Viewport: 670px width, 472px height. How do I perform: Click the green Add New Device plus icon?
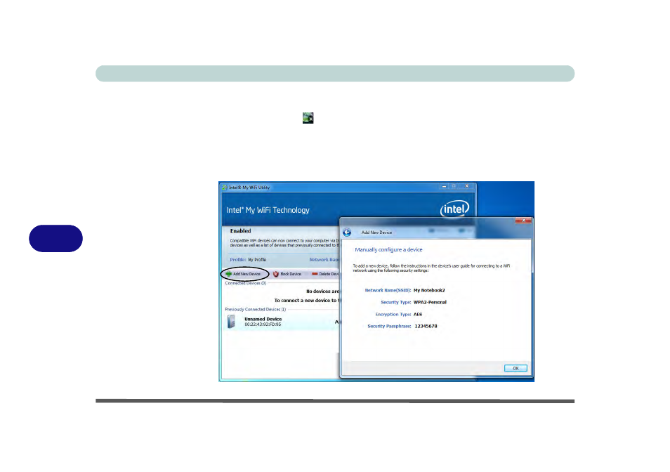(229, 274)
